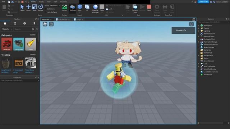Switch to the KillOnTouch document tab
Viewport: 230px width, 129px height.
[63, 20]
